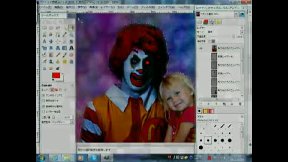
Task: Toggle the layer lock checkbox
Action: click(209, 41)
